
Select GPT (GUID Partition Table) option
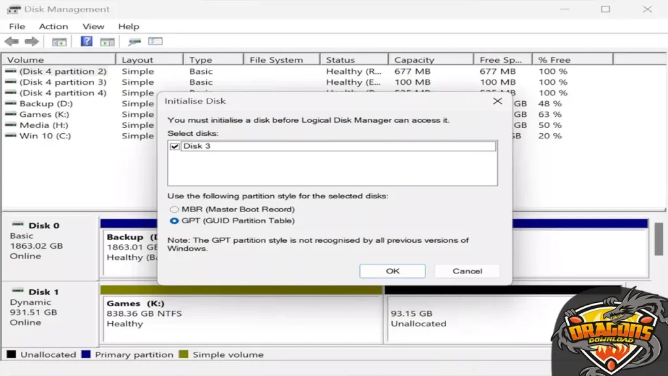pos(174,221)
